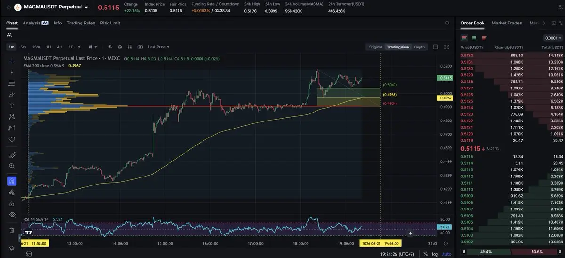Remove drawings with the trash icon

[12, 230]
